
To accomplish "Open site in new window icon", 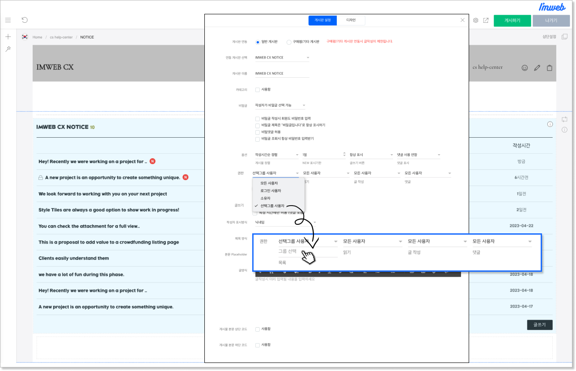I will (486, 21).
